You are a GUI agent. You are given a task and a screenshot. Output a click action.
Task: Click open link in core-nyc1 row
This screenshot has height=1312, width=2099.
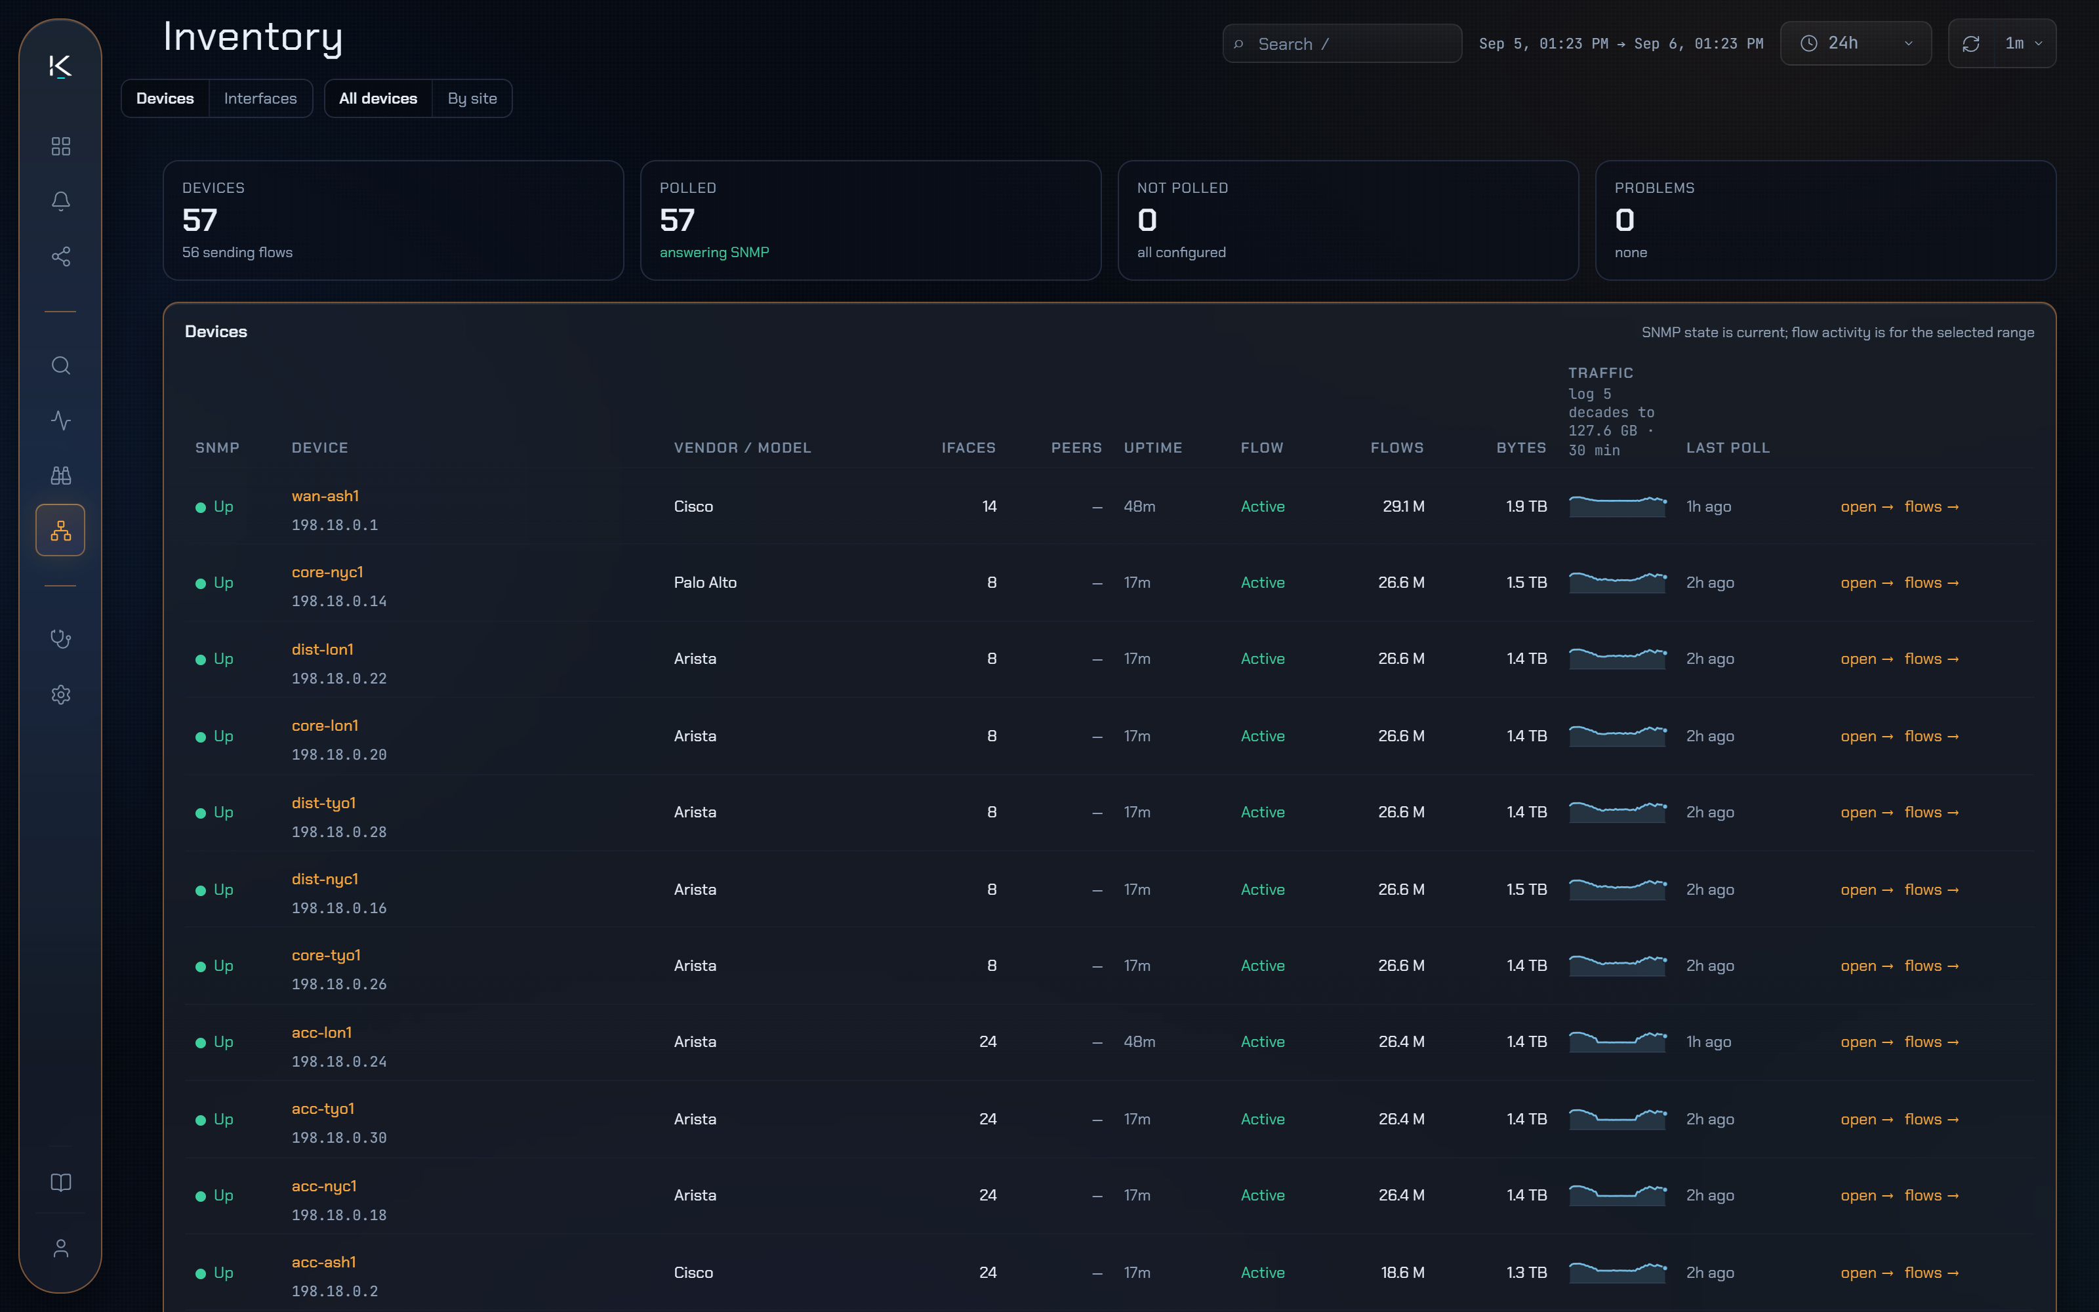pyautogui.click(x=1867, y=583)
